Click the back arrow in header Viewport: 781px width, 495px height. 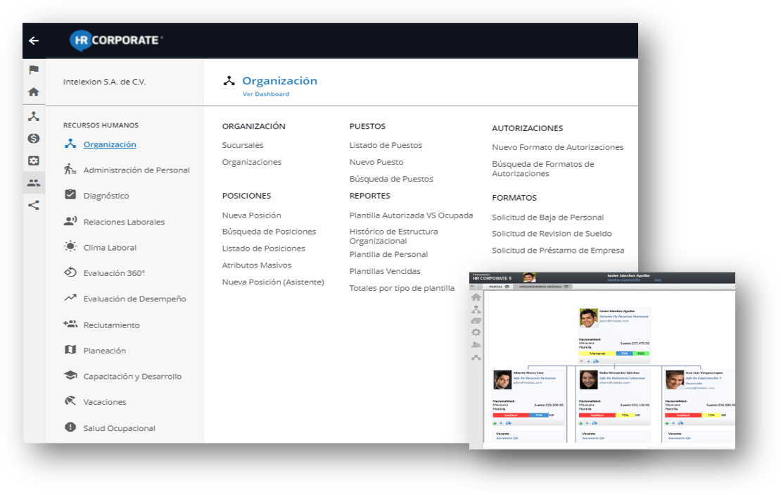(x=33, y=41)
